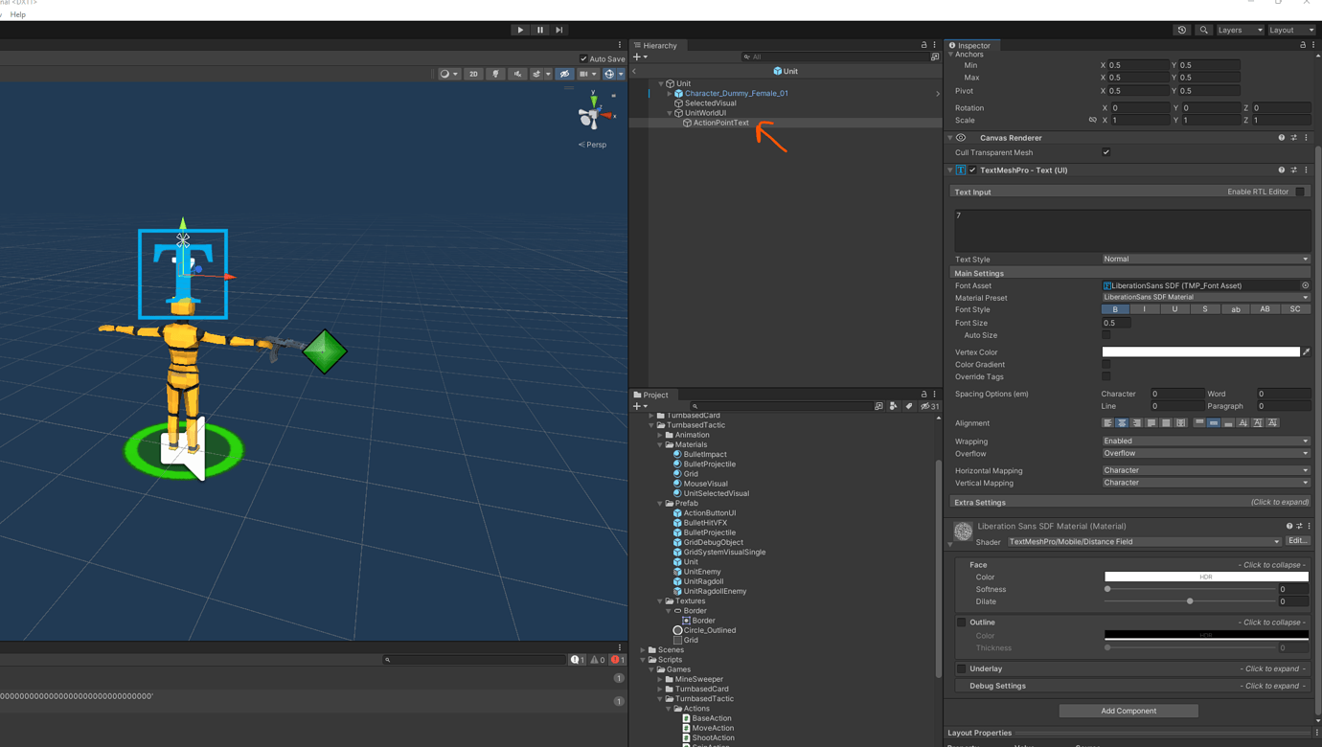The height and width of the screenshot is (747, 1322).
Task: Click the Vertex Color swatch
Action: 1199,351
